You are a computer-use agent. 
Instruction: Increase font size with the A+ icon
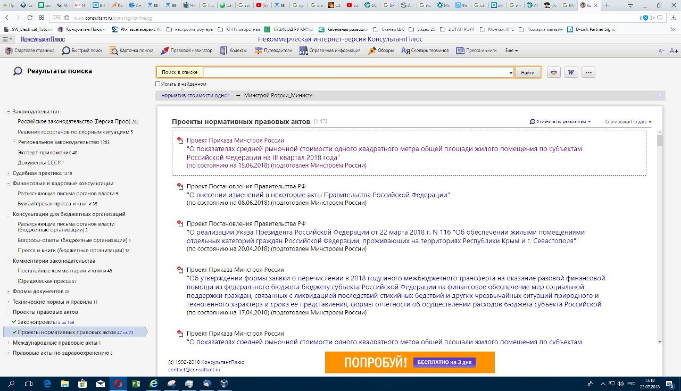coord(674,51)
